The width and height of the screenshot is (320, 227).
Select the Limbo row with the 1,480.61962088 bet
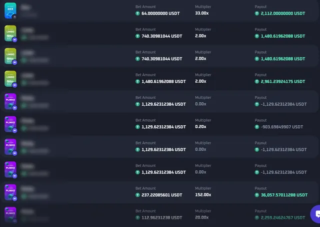tap(160, 79)
